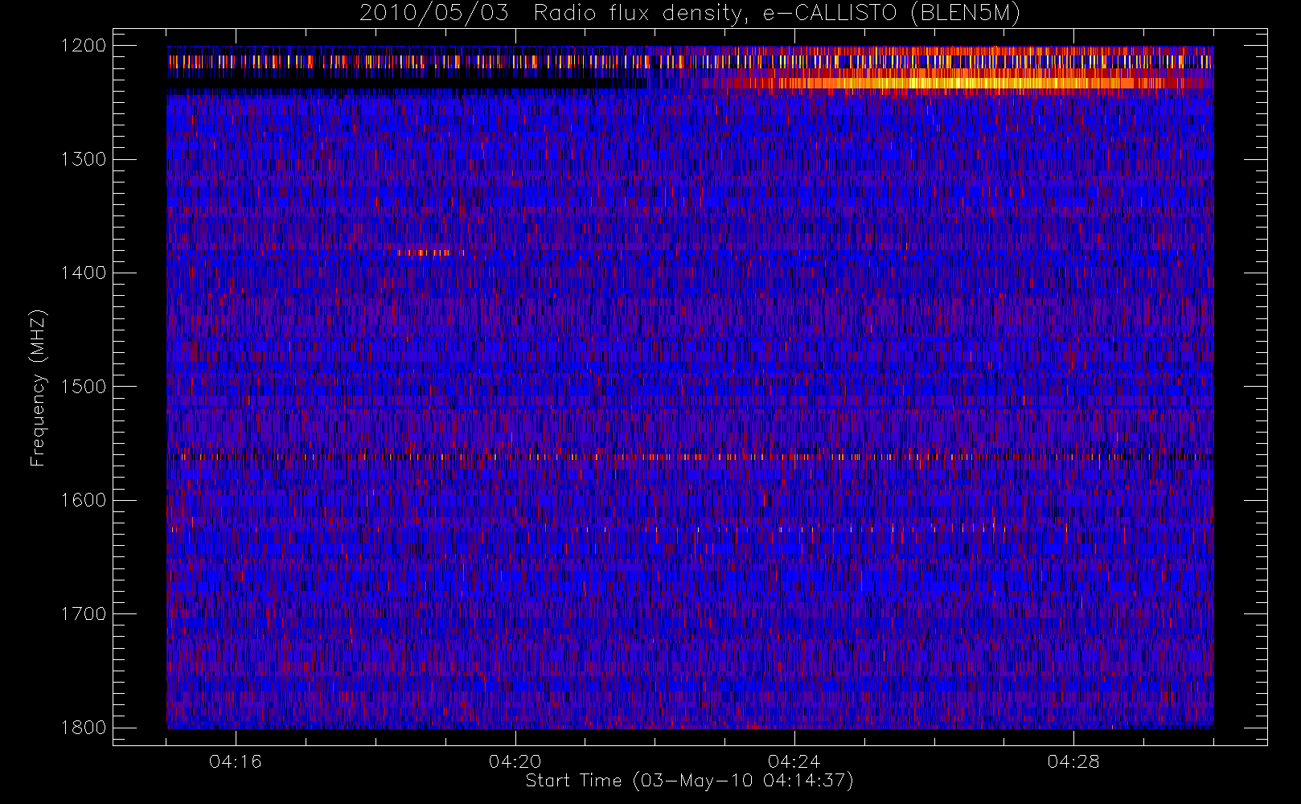Screen dimensions: 1301x804
Task: Click the 04:28 time tick label
Action: click(1073, 761)
